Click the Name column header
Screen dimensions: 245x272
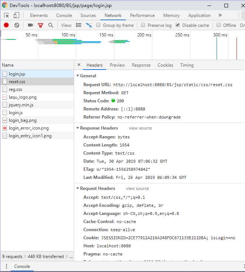(x=37, y=65)
